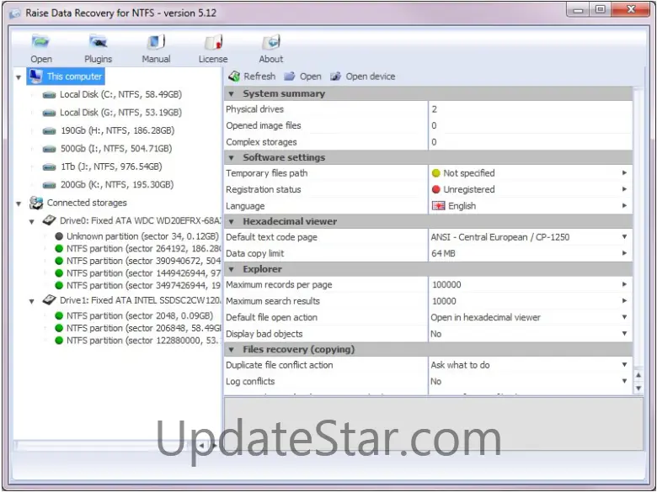The image size is (657, 492).
Task: Collapse the Hexadecimal viewer section
Action: tap(232, 222)
